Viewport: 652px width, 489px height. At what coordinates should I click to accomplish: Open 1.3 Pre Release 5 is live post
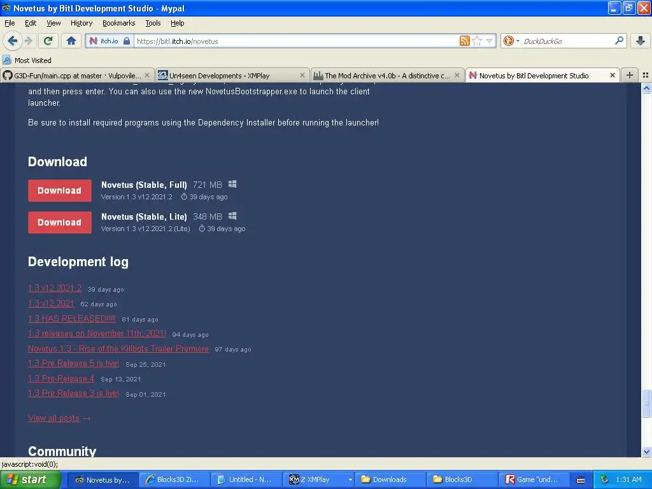[x=73, y=364]
